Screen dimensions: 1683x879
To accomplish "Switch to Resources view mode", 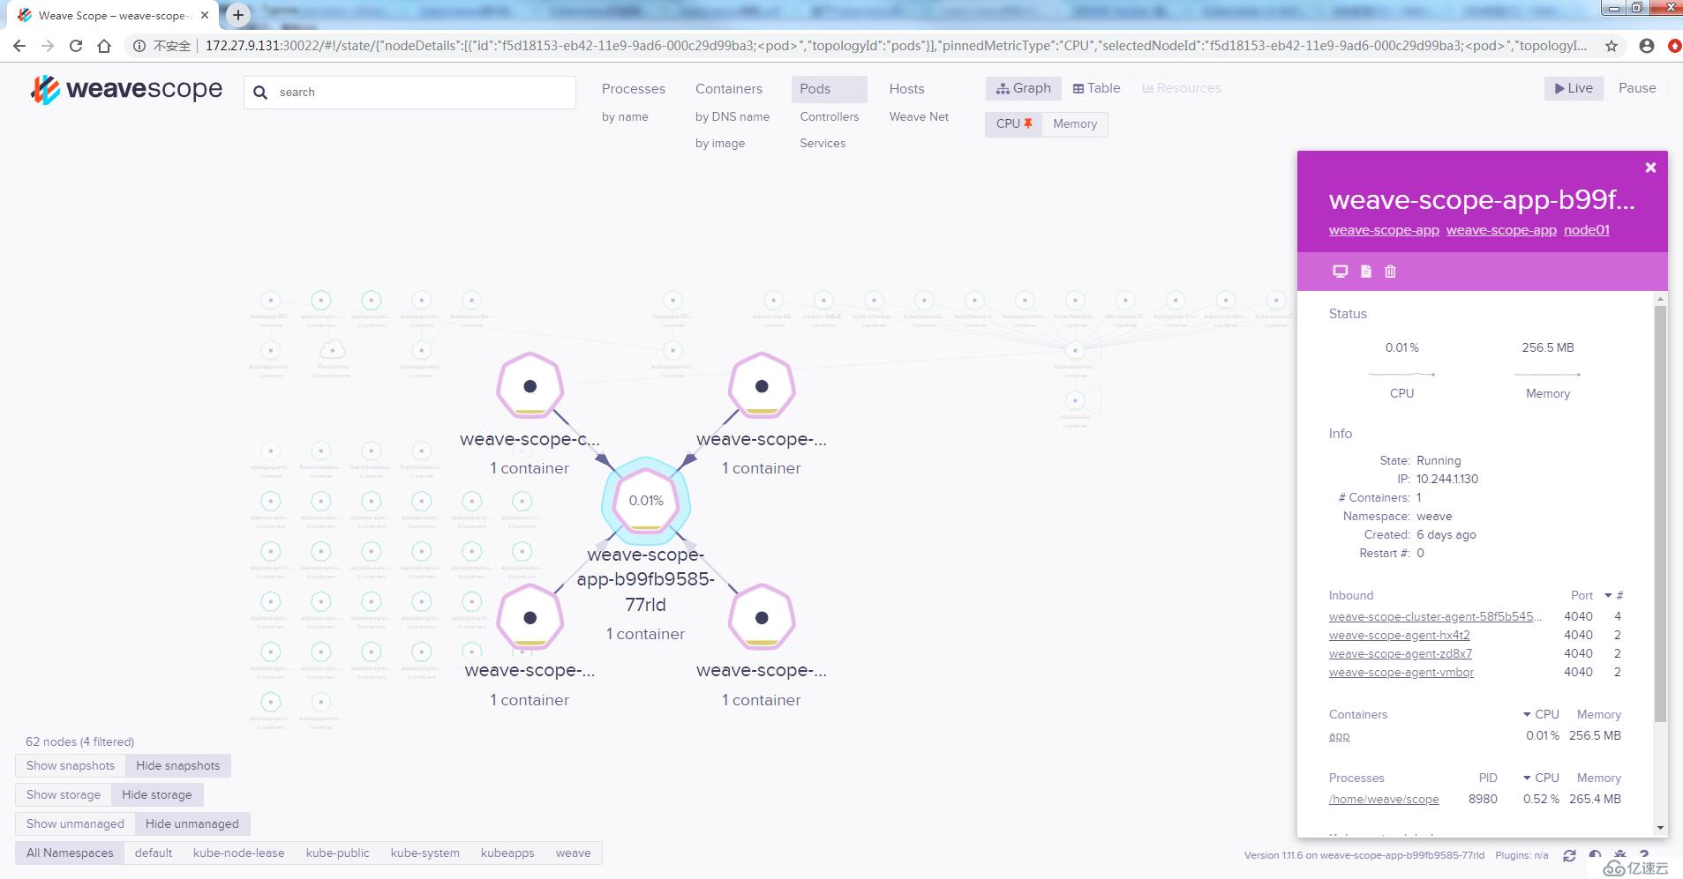I will pyautogui.click(x=1182, y=88).
